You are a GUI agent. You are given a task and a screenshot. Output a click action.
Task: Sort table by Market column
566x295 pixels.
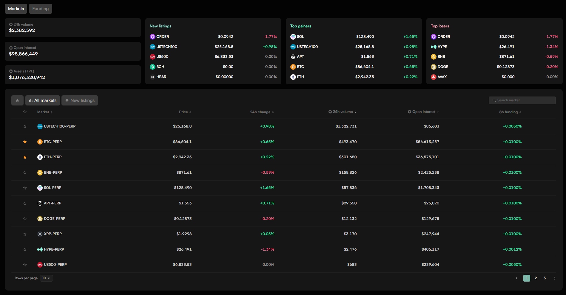point(45,112)
